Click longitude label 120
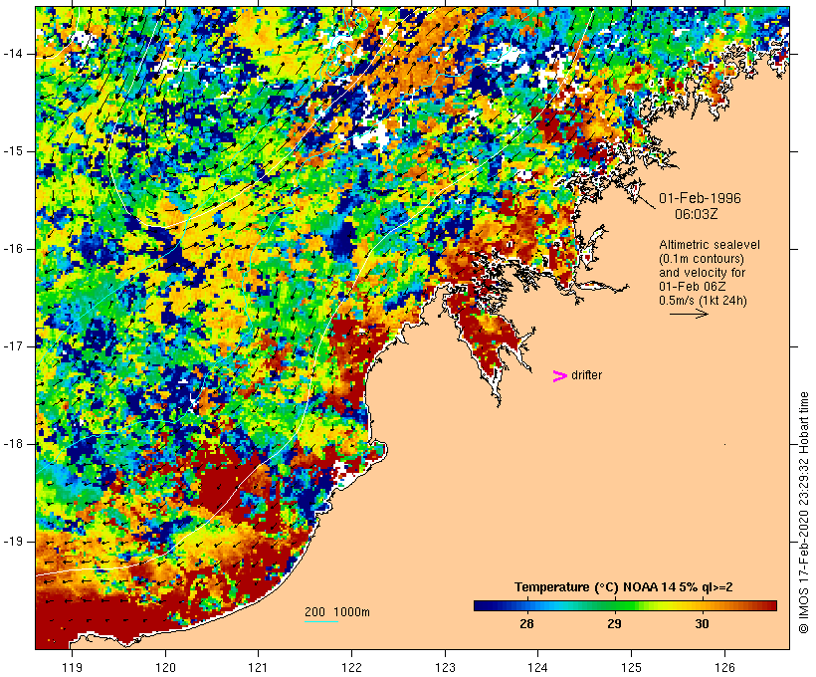This screenshot has height=677, width=816. [x=165, y=667]
